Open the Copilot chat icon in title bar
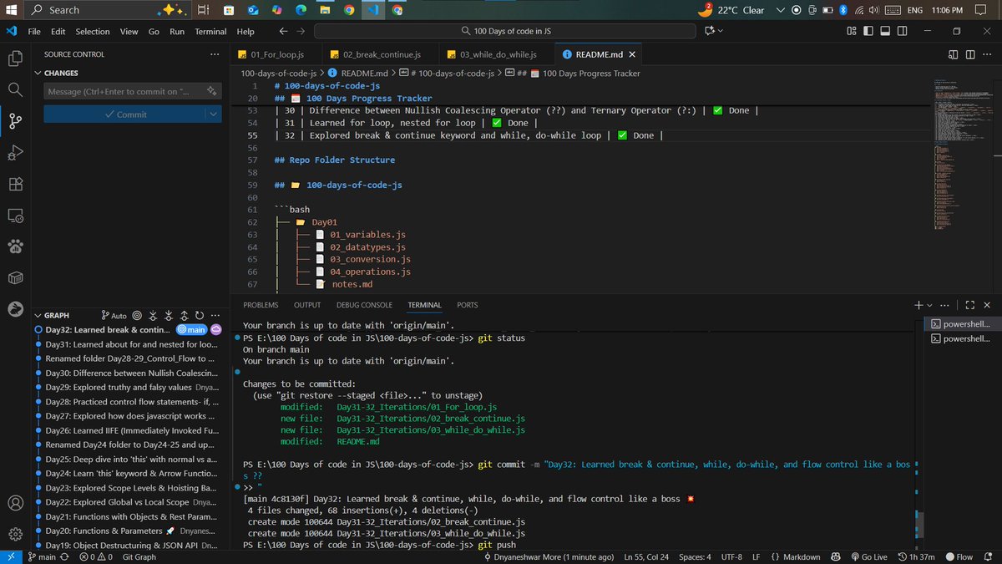 coord(710,31)
